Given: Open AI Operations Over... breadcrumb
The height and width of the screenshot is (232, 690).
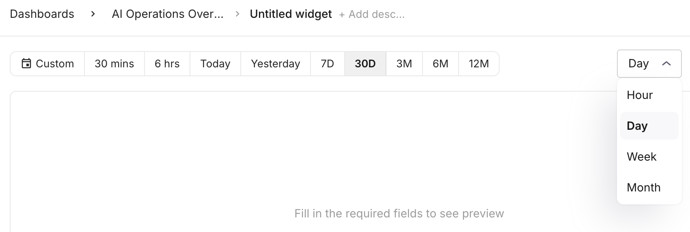Looking at the screenshot, I should (x=168, y=14).
